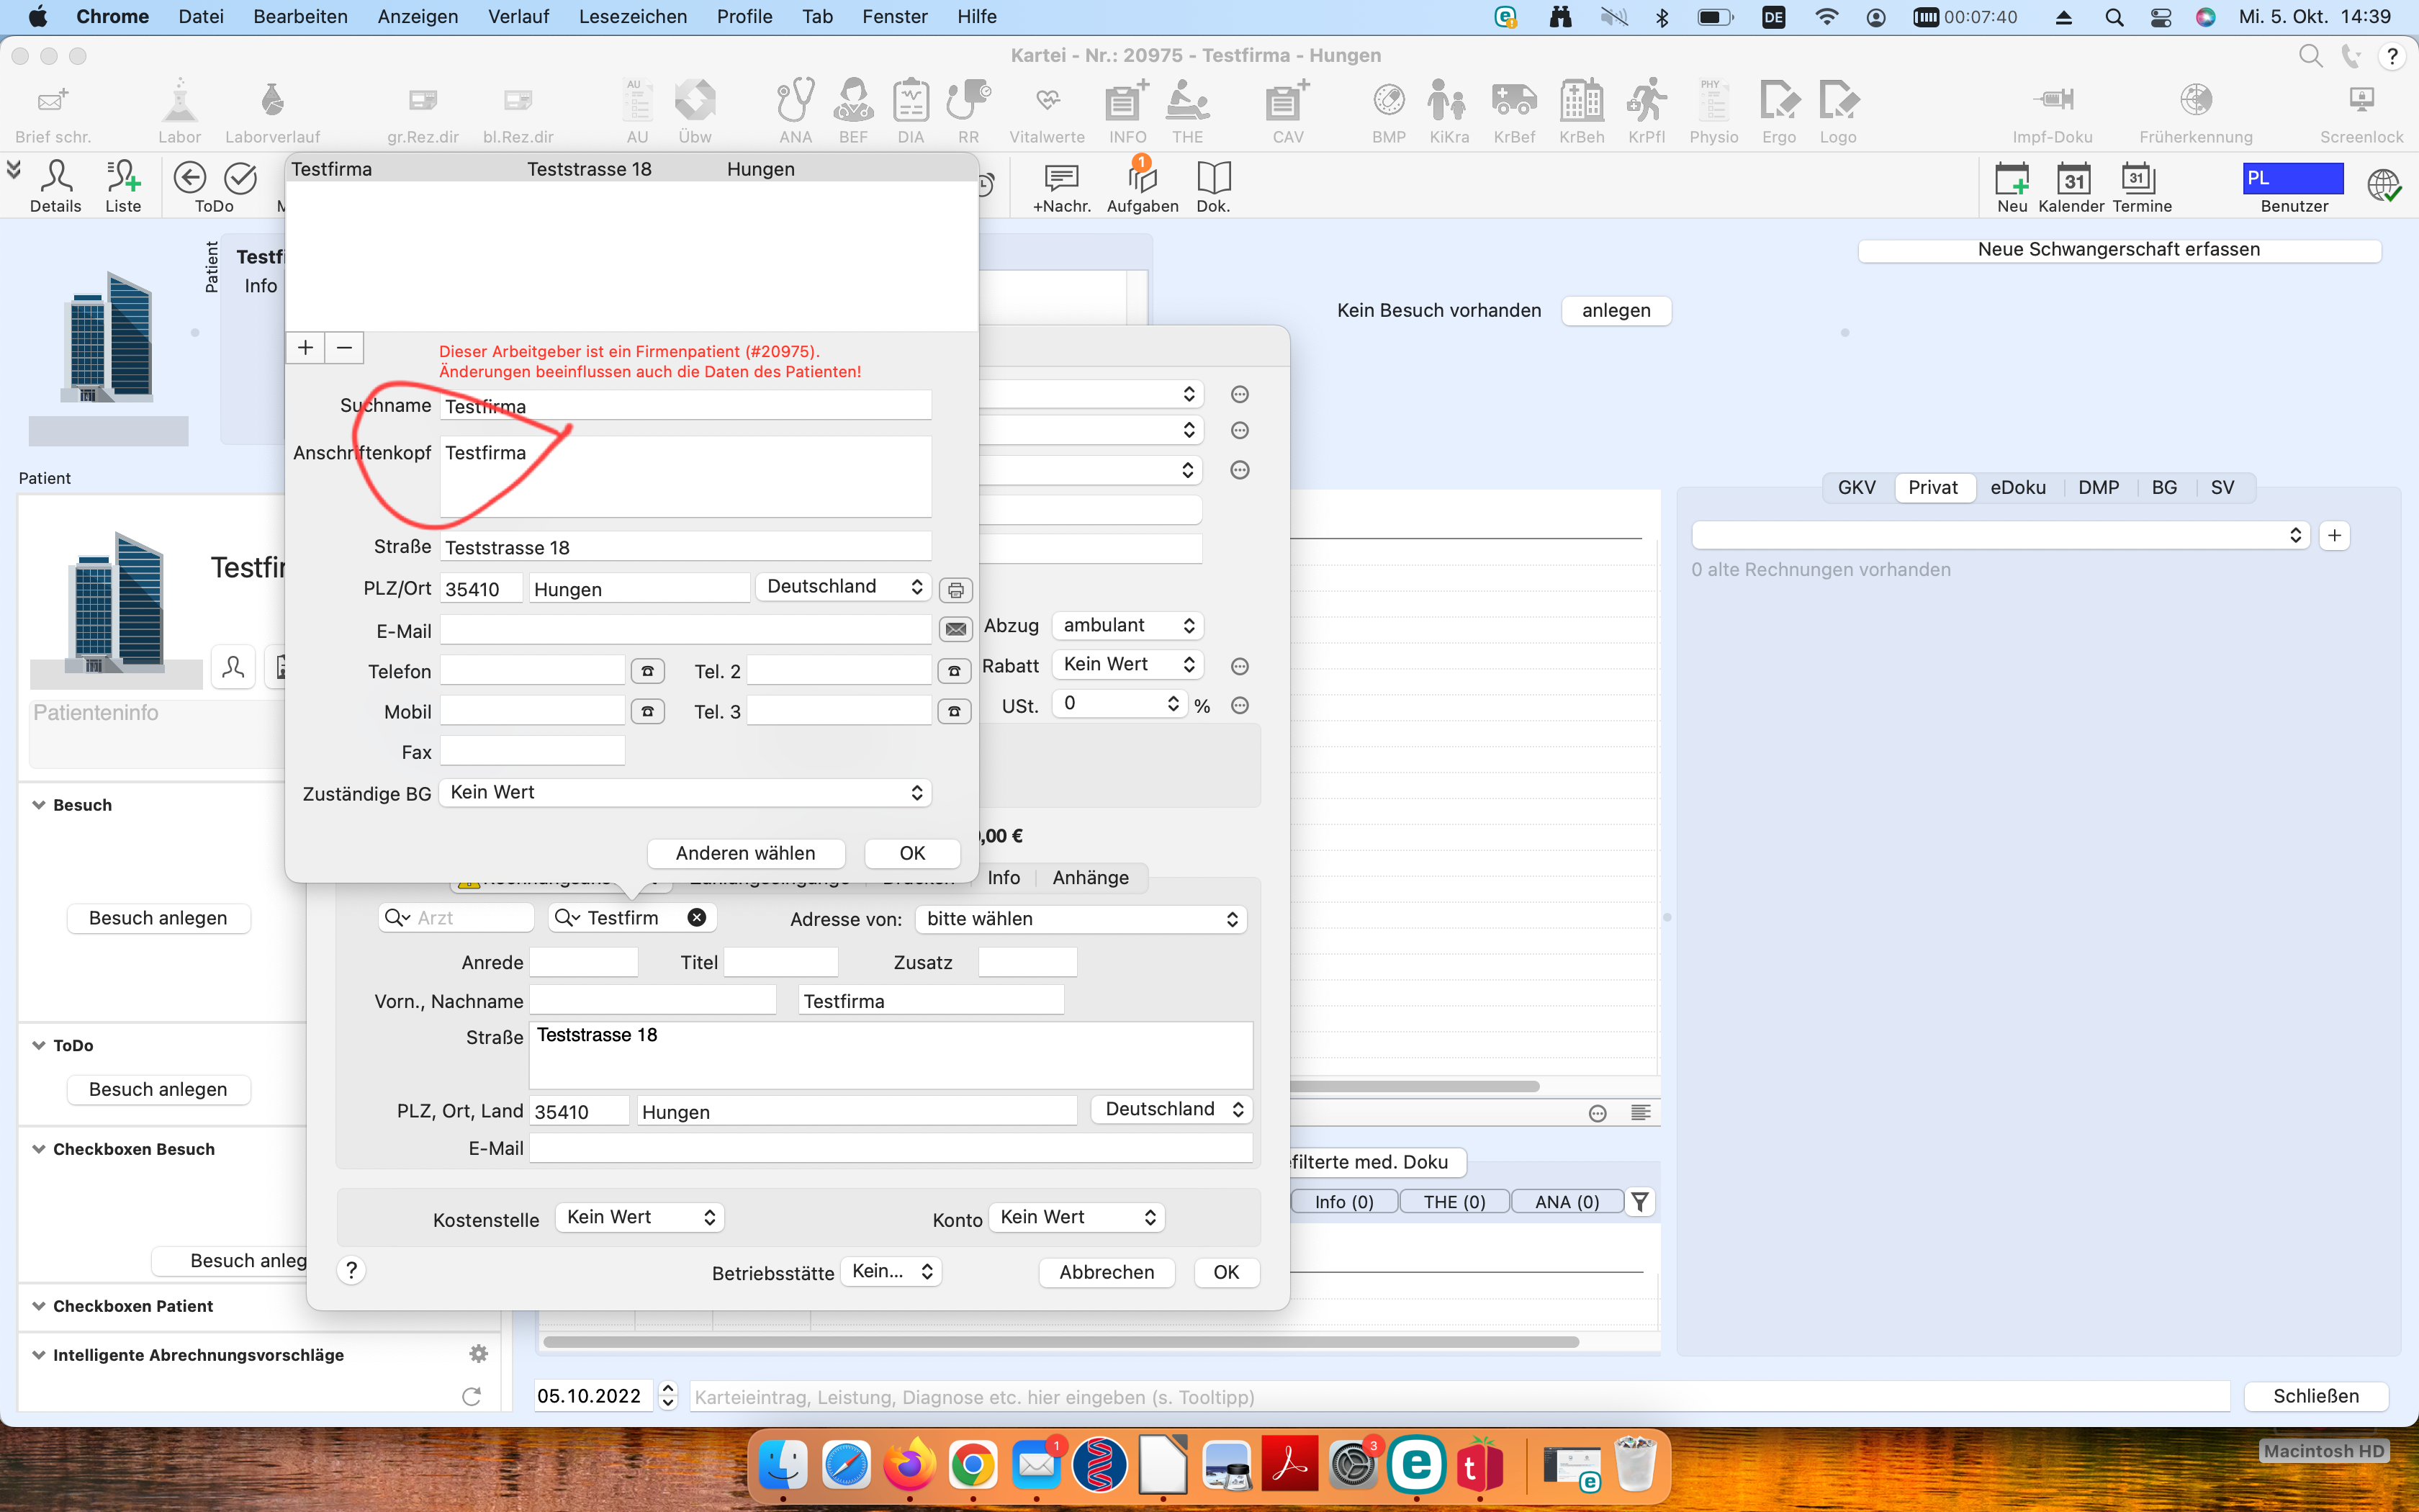Collapse the Besuch section

[39, 804]
